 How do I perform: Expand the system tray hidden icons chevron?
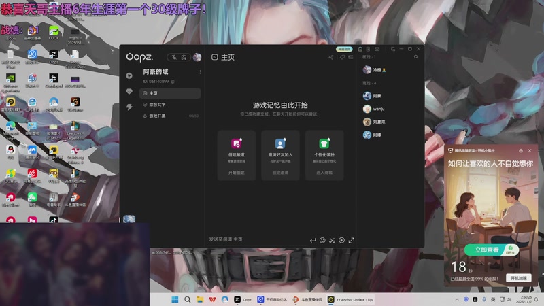tap(457, 299)
